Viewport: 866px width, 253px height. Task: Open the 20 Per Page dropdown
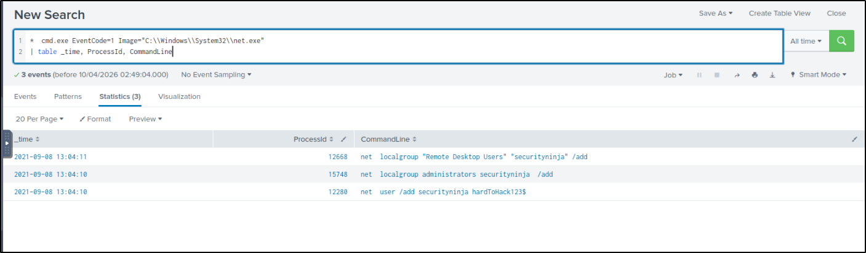click(x=39, y=119)
